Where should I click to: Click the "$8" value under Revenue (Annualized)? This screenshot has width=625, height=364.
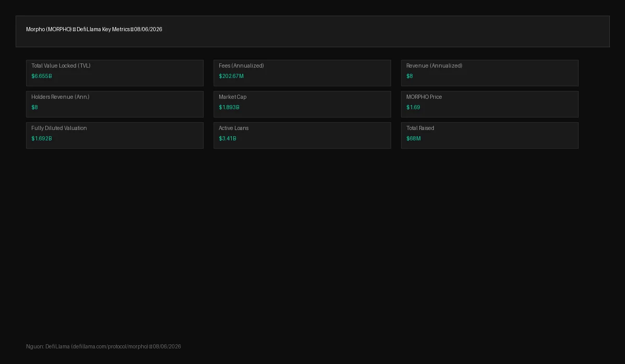point(409,76)
